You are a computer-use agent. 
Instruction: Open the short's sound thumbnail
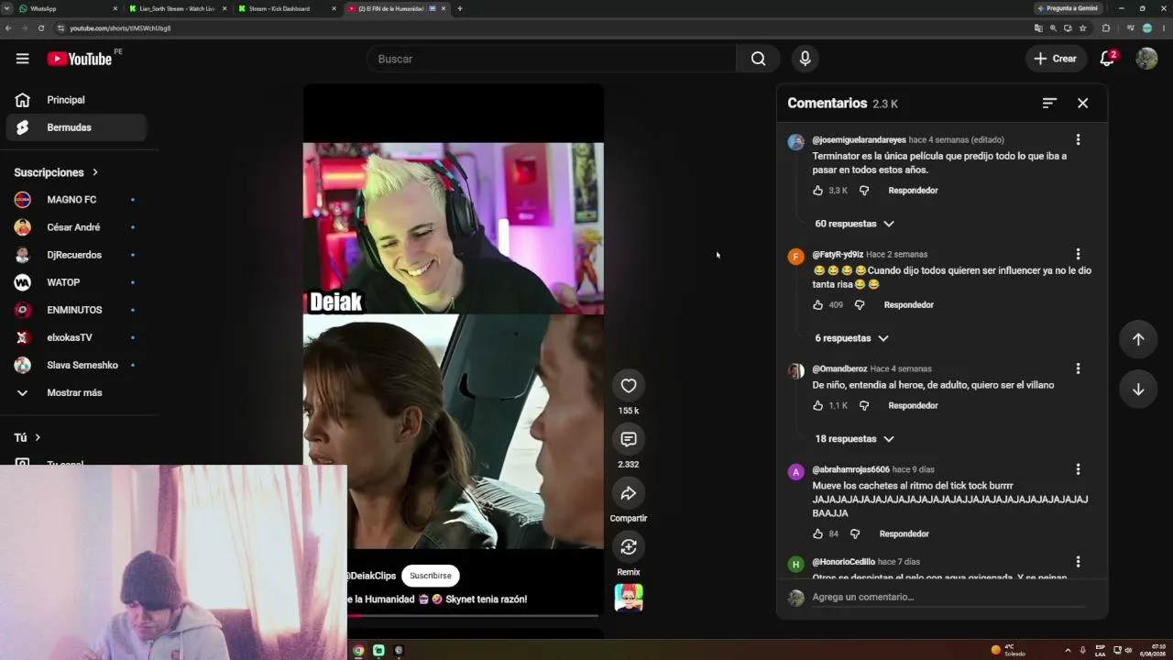click(629, 598)
